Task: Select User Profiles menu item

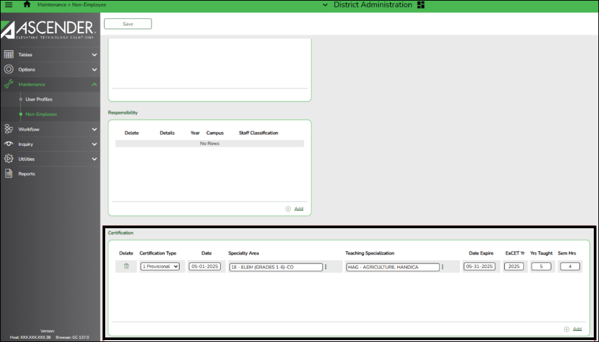Action: [39, 99]
